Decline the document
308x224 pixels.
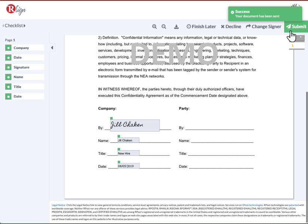231,27
